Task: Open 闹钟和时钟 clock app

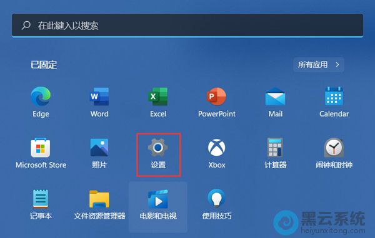Action: [334, 148]
